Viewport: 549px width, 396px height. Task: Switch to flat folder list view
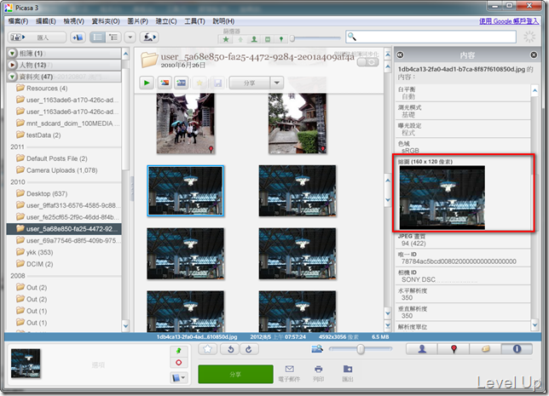tap(98, 37)
